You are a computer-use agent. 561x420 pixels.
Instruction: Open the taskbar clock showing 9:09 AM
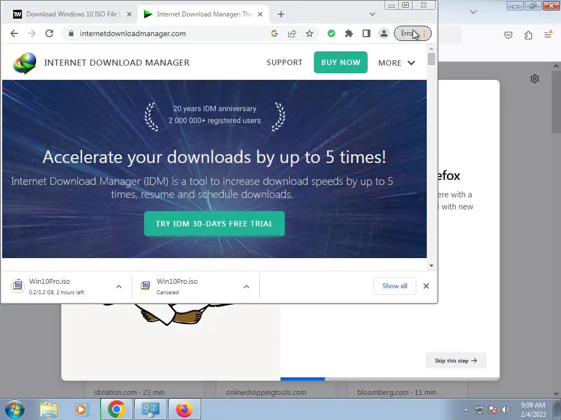tap(533, 409)
